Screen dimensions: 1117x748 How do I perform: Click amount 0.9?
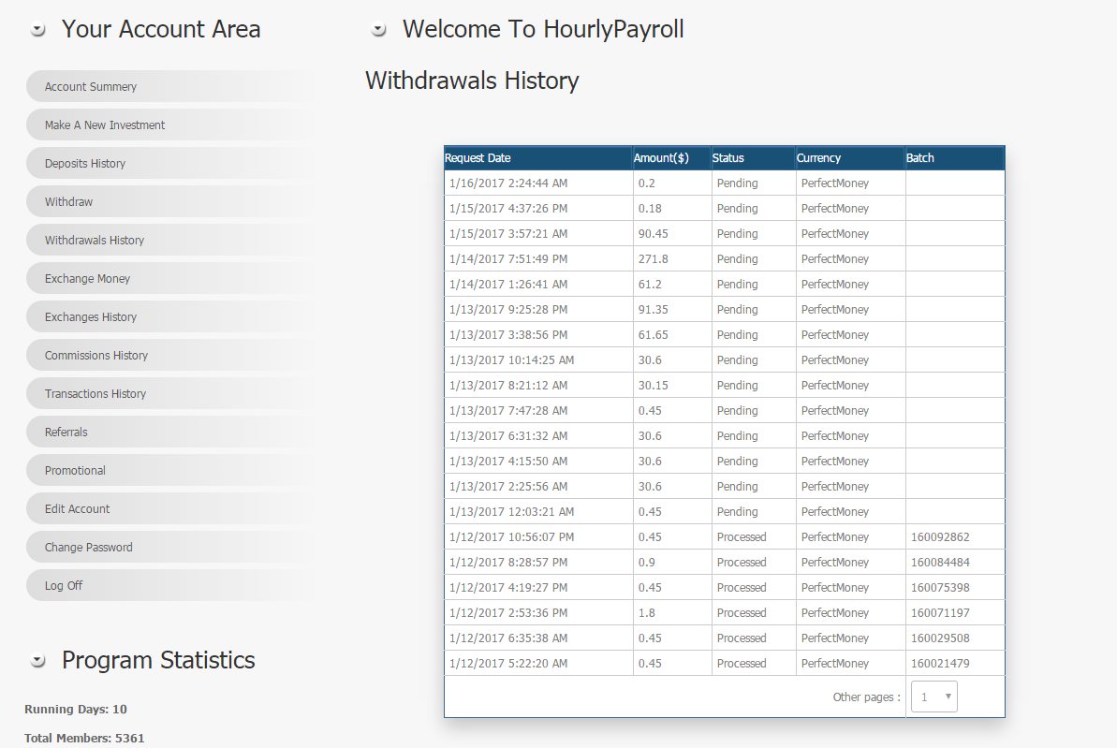[x=647, y=562]
